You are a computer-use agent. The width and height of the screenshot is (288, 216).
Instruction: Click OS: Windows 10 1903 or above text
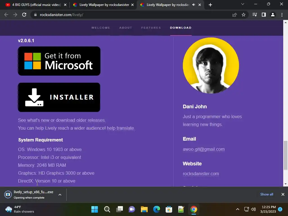(x=50, y=150)
